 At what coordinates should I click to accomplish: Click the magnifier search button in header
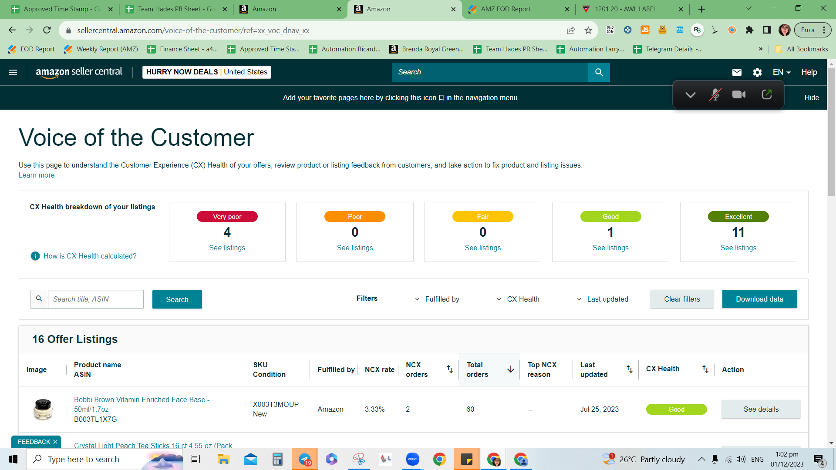pos(599,72)
